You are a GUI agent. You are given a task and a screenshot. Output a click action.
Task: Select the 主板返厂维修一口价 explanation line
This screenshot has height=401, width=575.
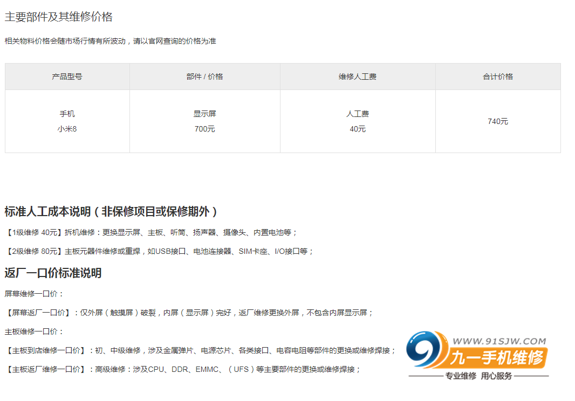(x=183, y=370)
